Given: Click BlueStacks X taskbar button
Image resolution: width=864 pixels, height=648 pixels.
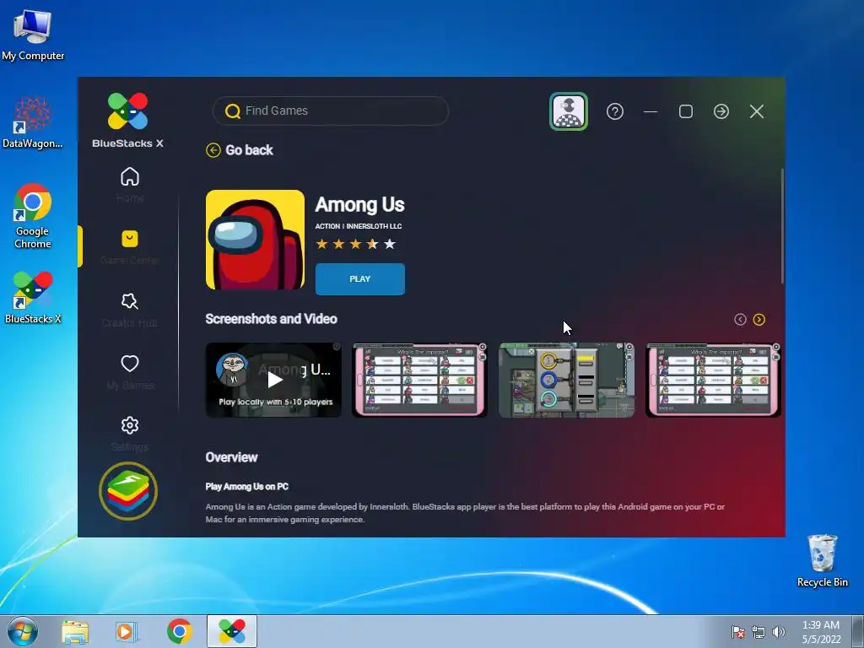Looking at the screenshot, I should click(x=231, y=631).
